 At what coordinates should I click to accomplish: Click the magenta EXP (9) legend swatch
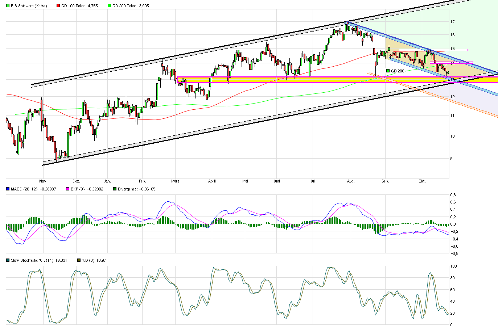coord(67,189)
